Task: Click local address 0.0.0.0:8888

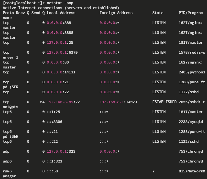Action: (60, 32)
